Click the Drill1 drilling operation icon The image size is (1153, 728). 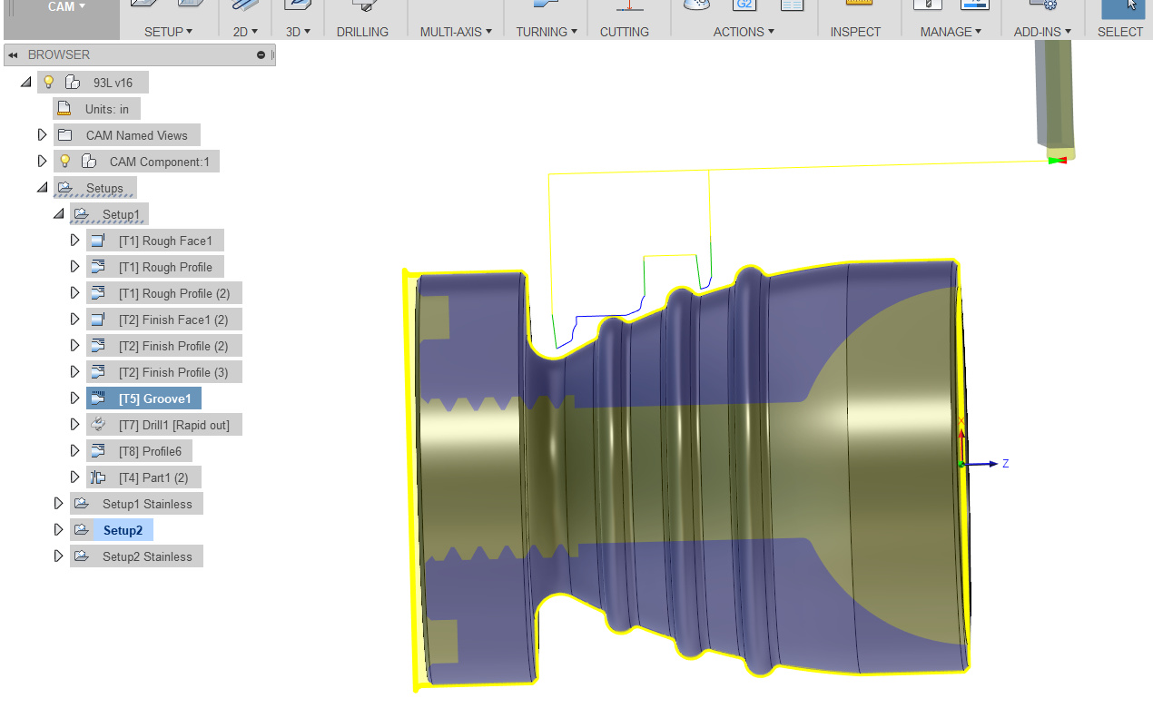pos(98,425)
